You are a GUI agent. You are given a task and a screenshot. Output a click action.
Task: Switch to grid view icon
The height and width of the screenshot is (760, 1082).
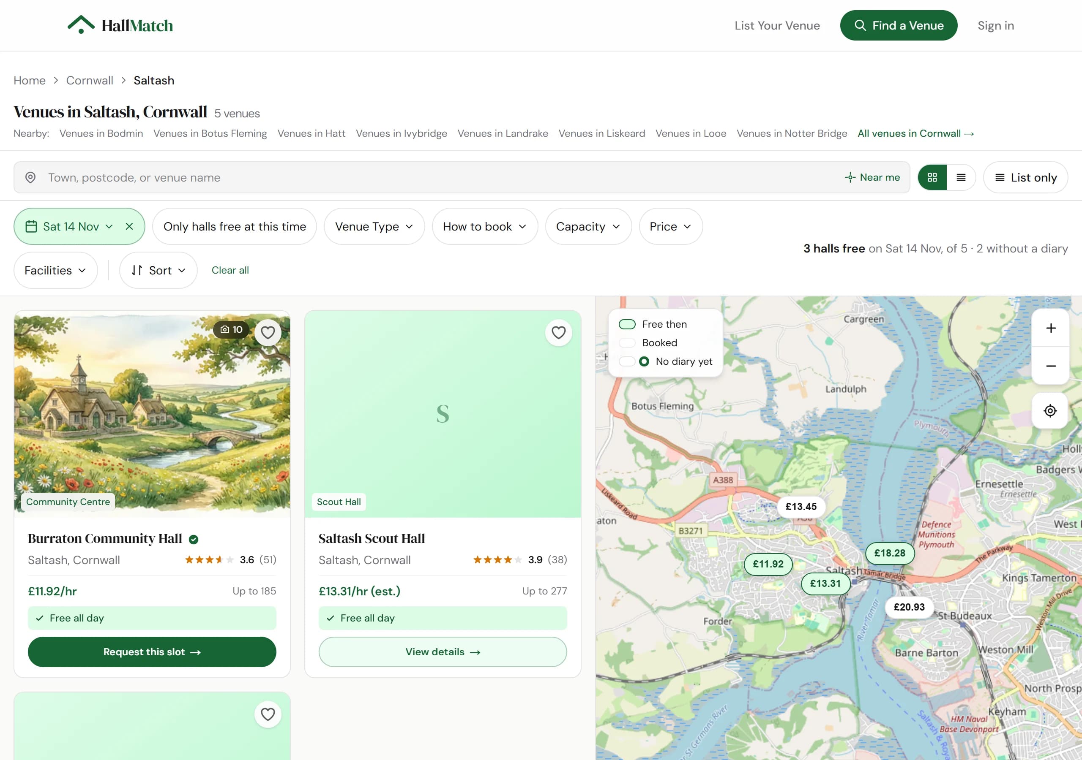932,177
